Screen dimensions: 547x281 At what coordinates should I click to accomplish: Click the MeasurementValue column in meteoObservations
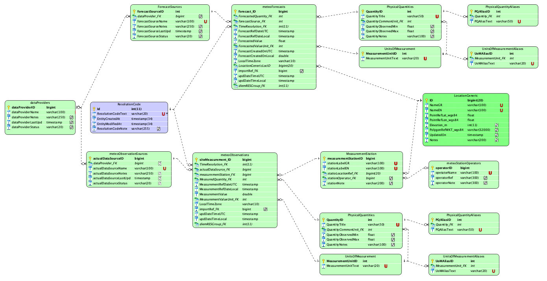point(213,194)
